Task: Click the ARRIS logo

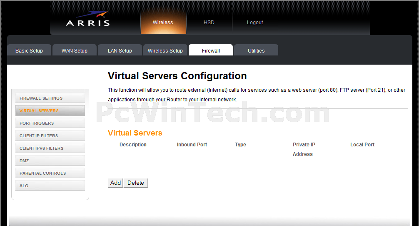Action: click(x=87, y=19)
